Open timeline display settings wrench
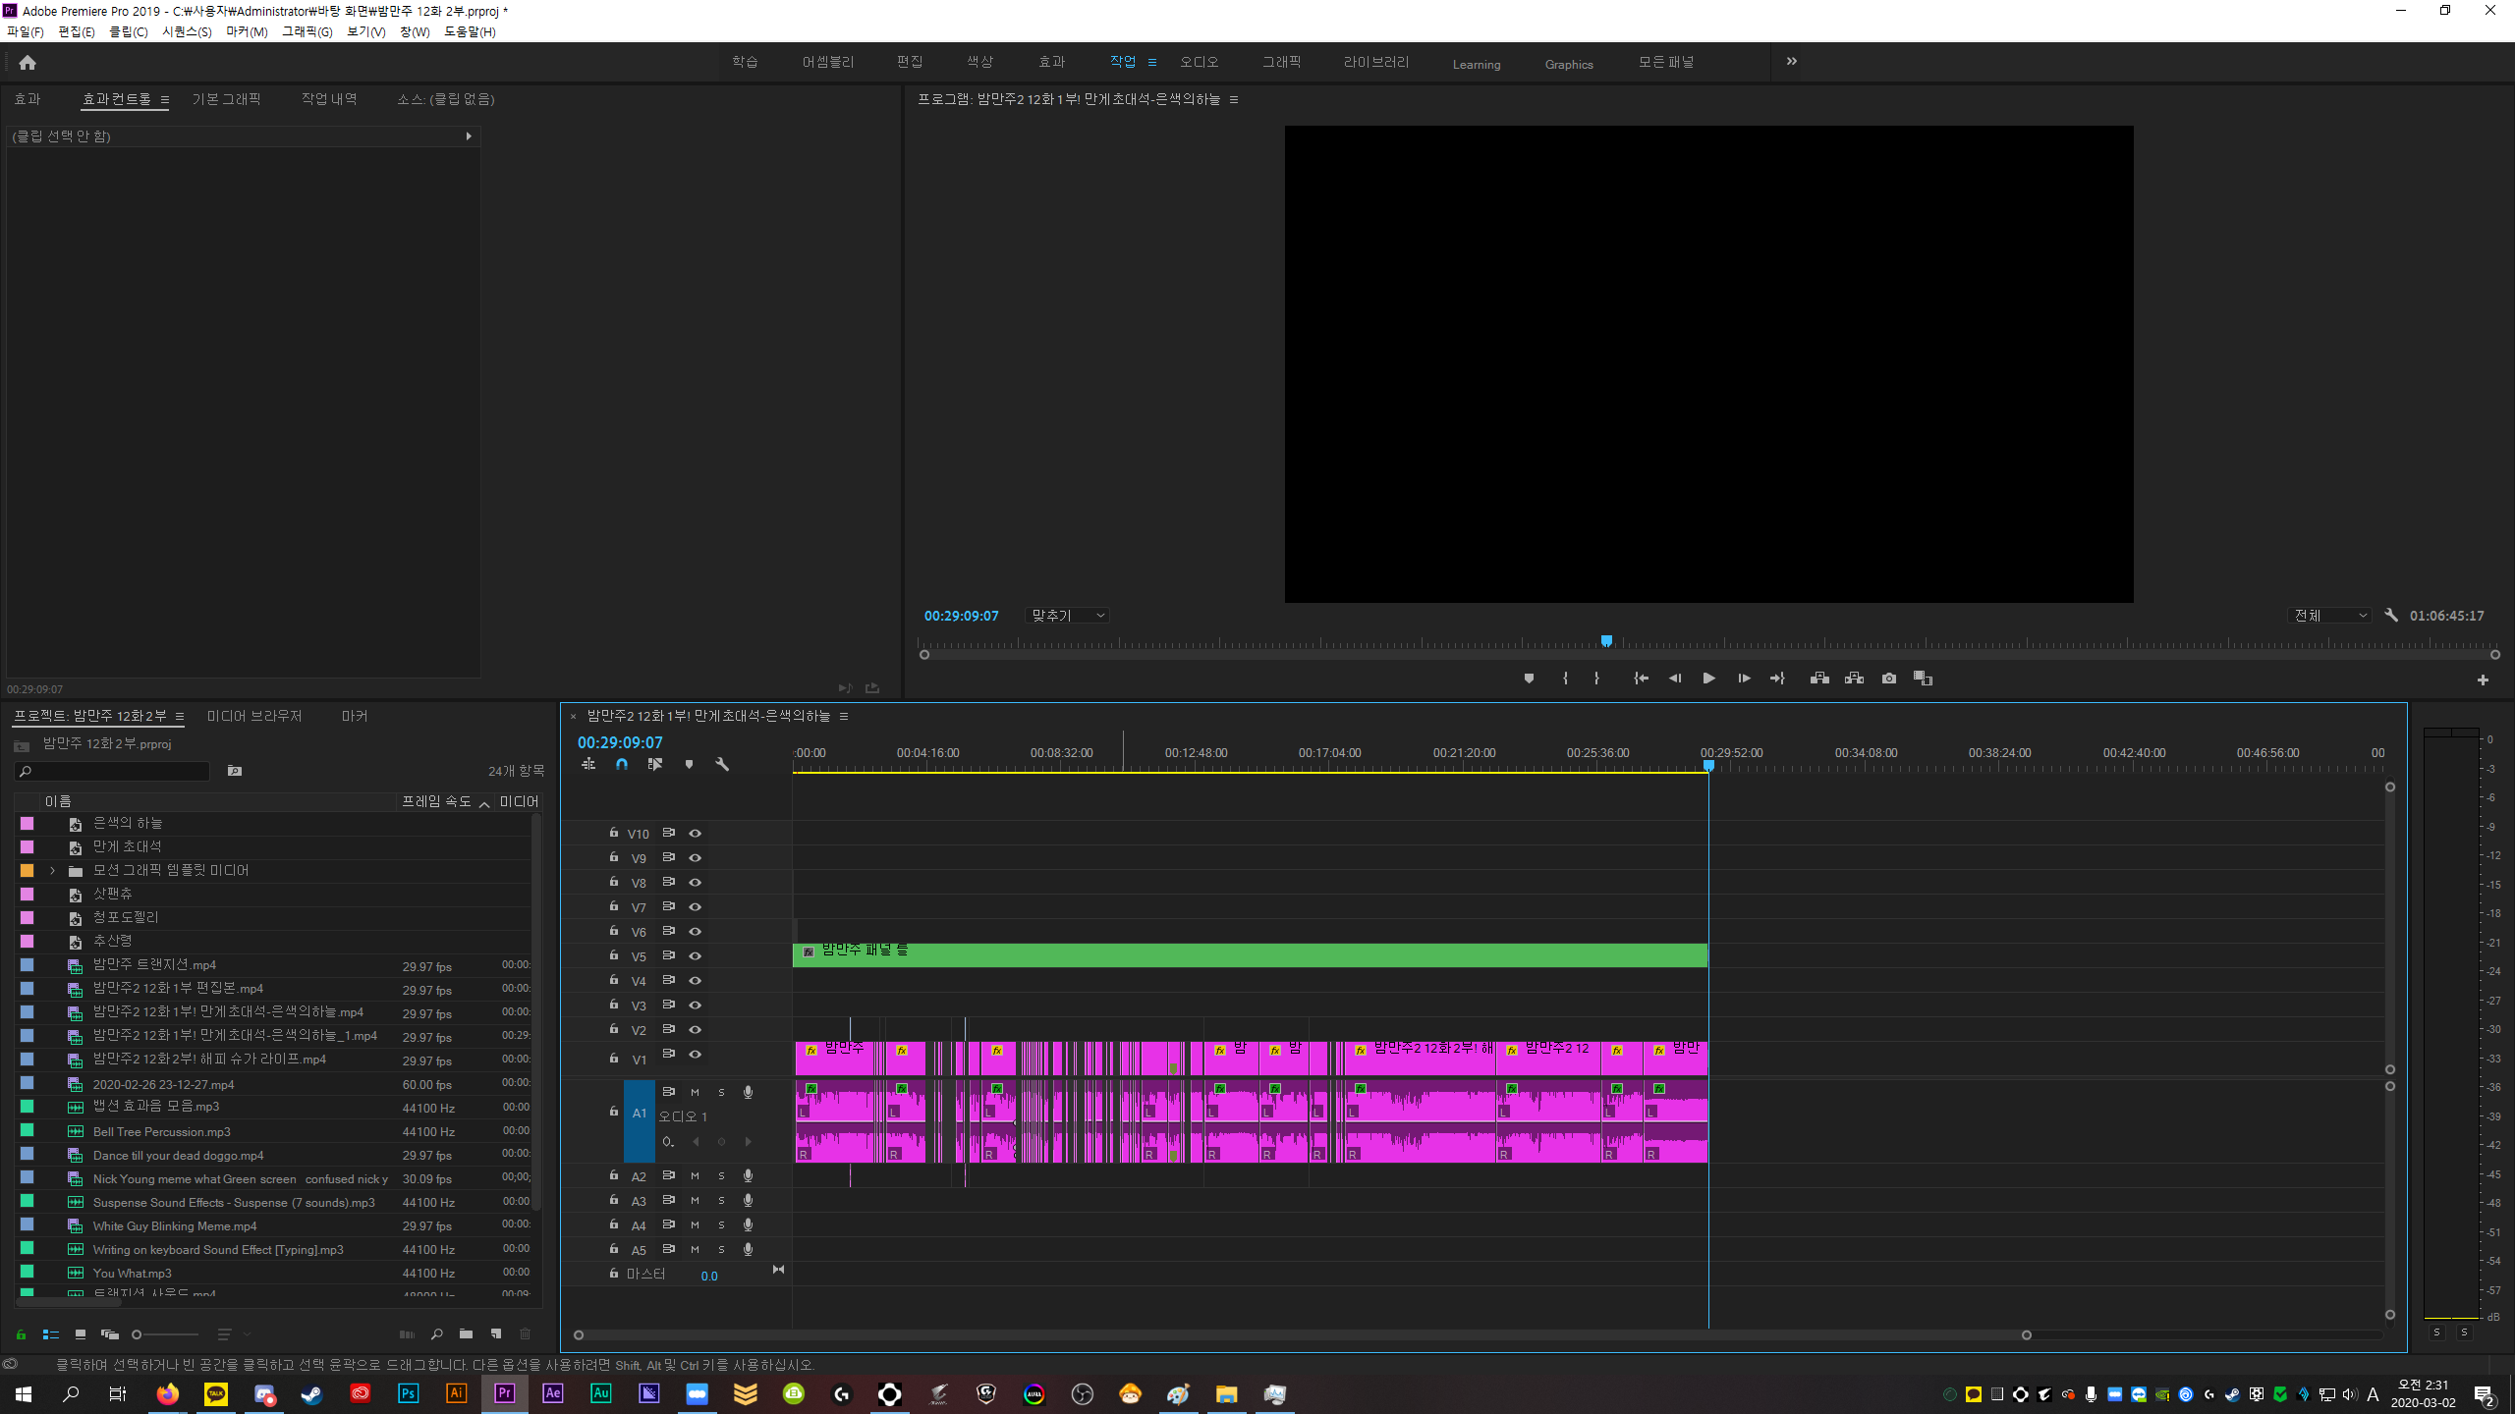Viewport: 2515px width, 1414px height. pyautogui.click(x=722, y=764)
